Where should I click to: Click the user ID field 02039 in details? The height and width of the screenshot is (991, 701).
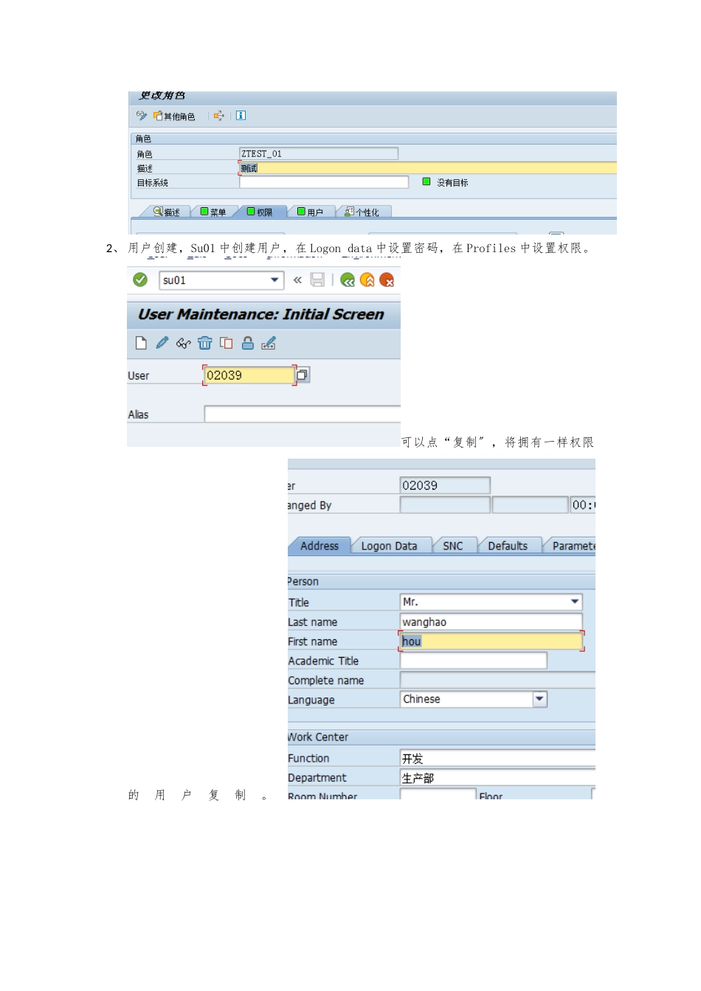click(x=445, y=485)
